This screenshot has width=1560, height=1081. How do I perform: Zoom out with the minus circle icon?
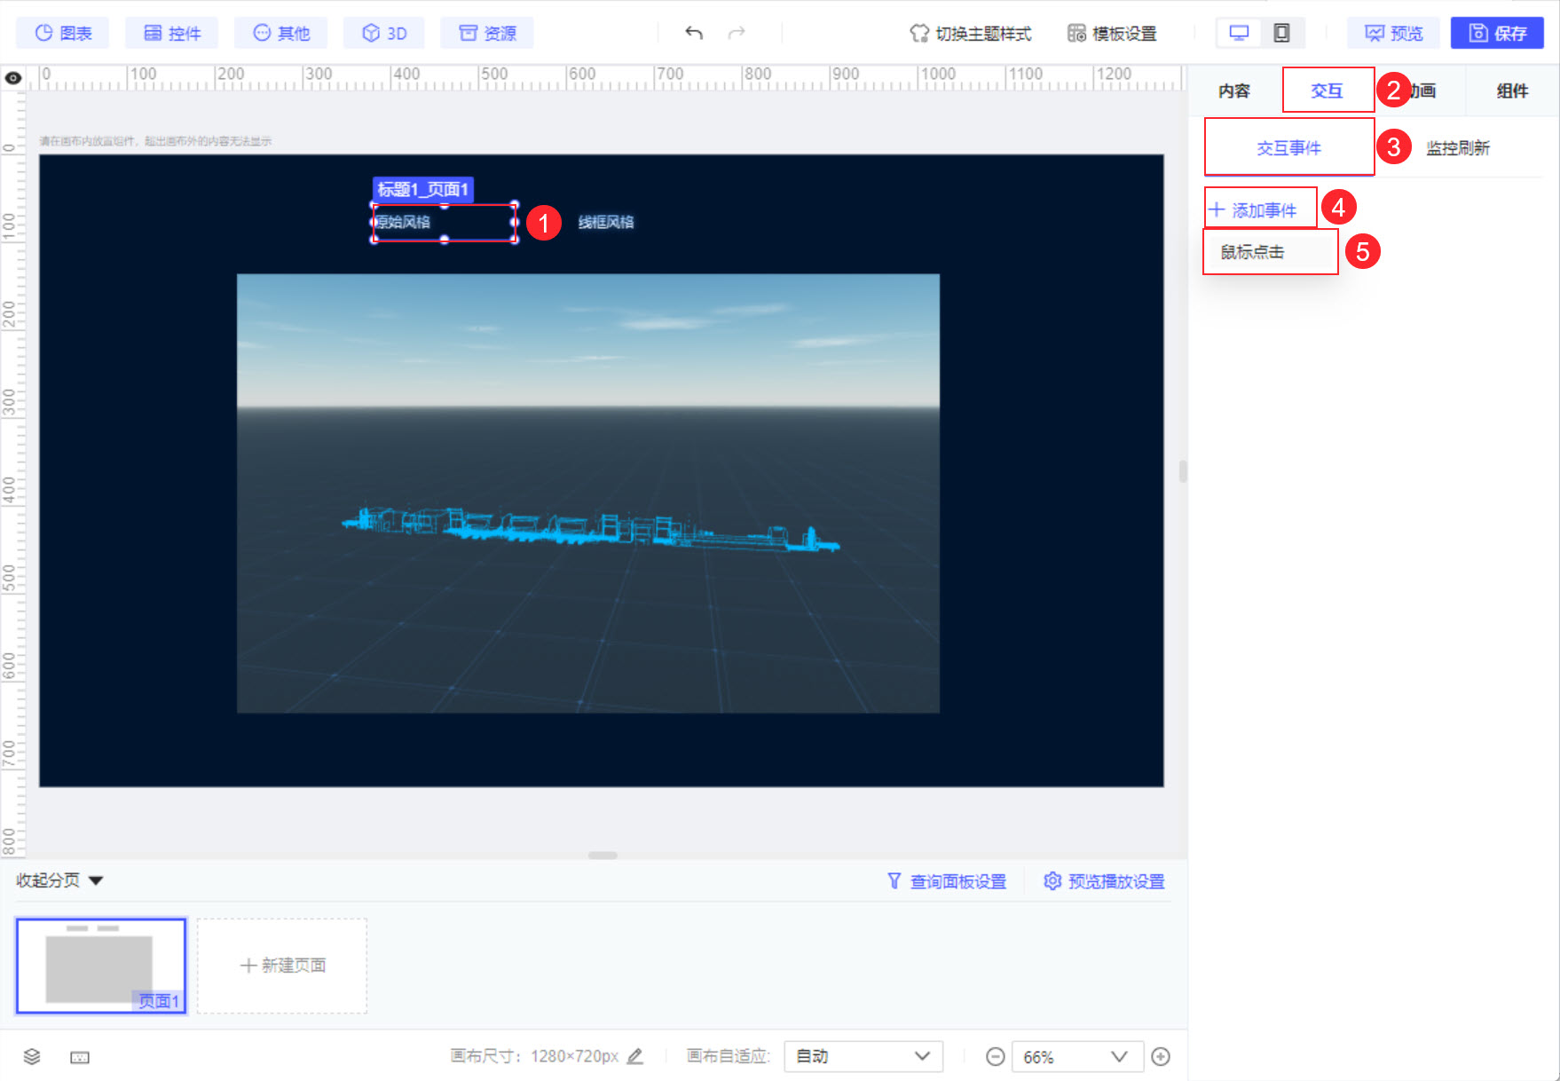[x=996, y=1056]
